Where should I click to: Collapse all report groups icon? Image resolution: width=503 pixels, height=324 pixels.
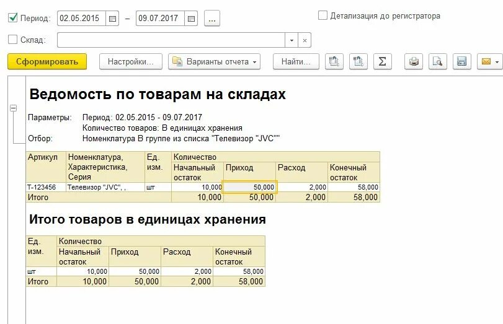pos(358,61)
